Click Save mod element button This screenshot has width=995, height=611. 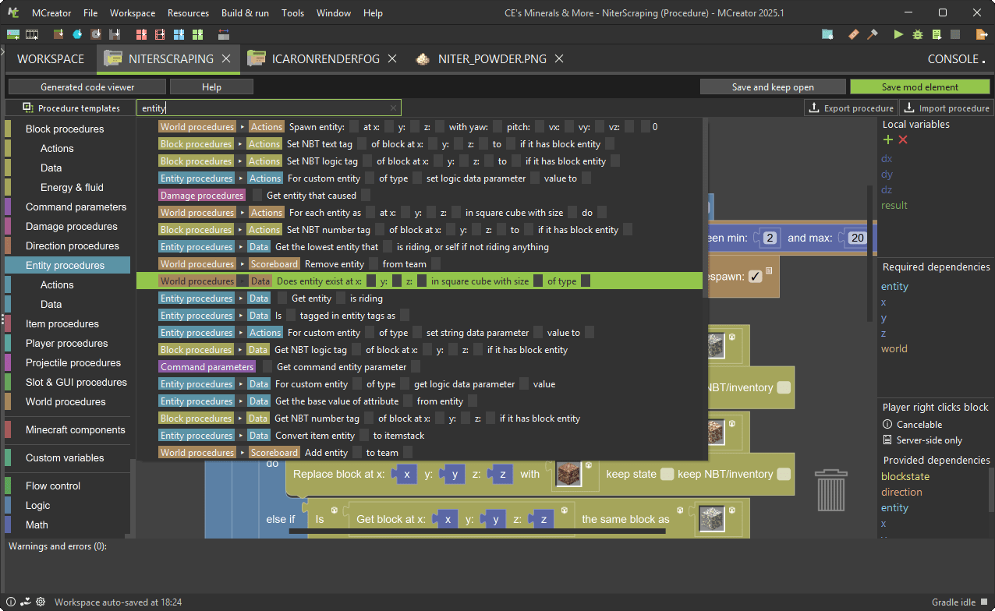click(920, 87)
